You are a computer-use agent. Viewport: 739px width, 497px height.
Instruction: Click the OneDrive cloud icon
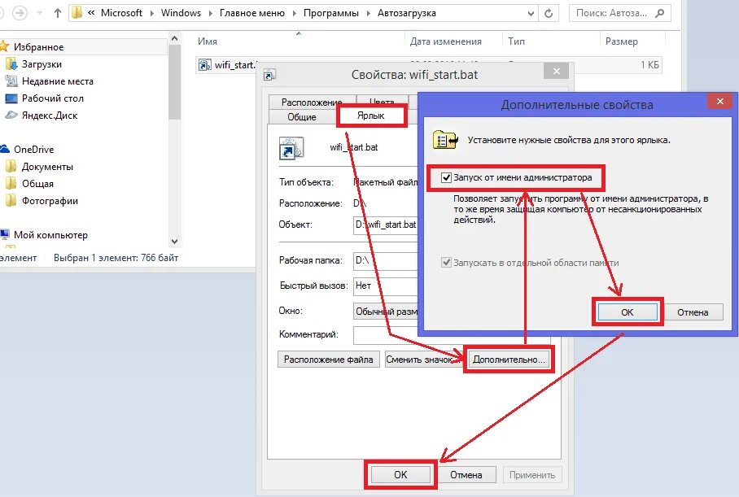(5, 149)
